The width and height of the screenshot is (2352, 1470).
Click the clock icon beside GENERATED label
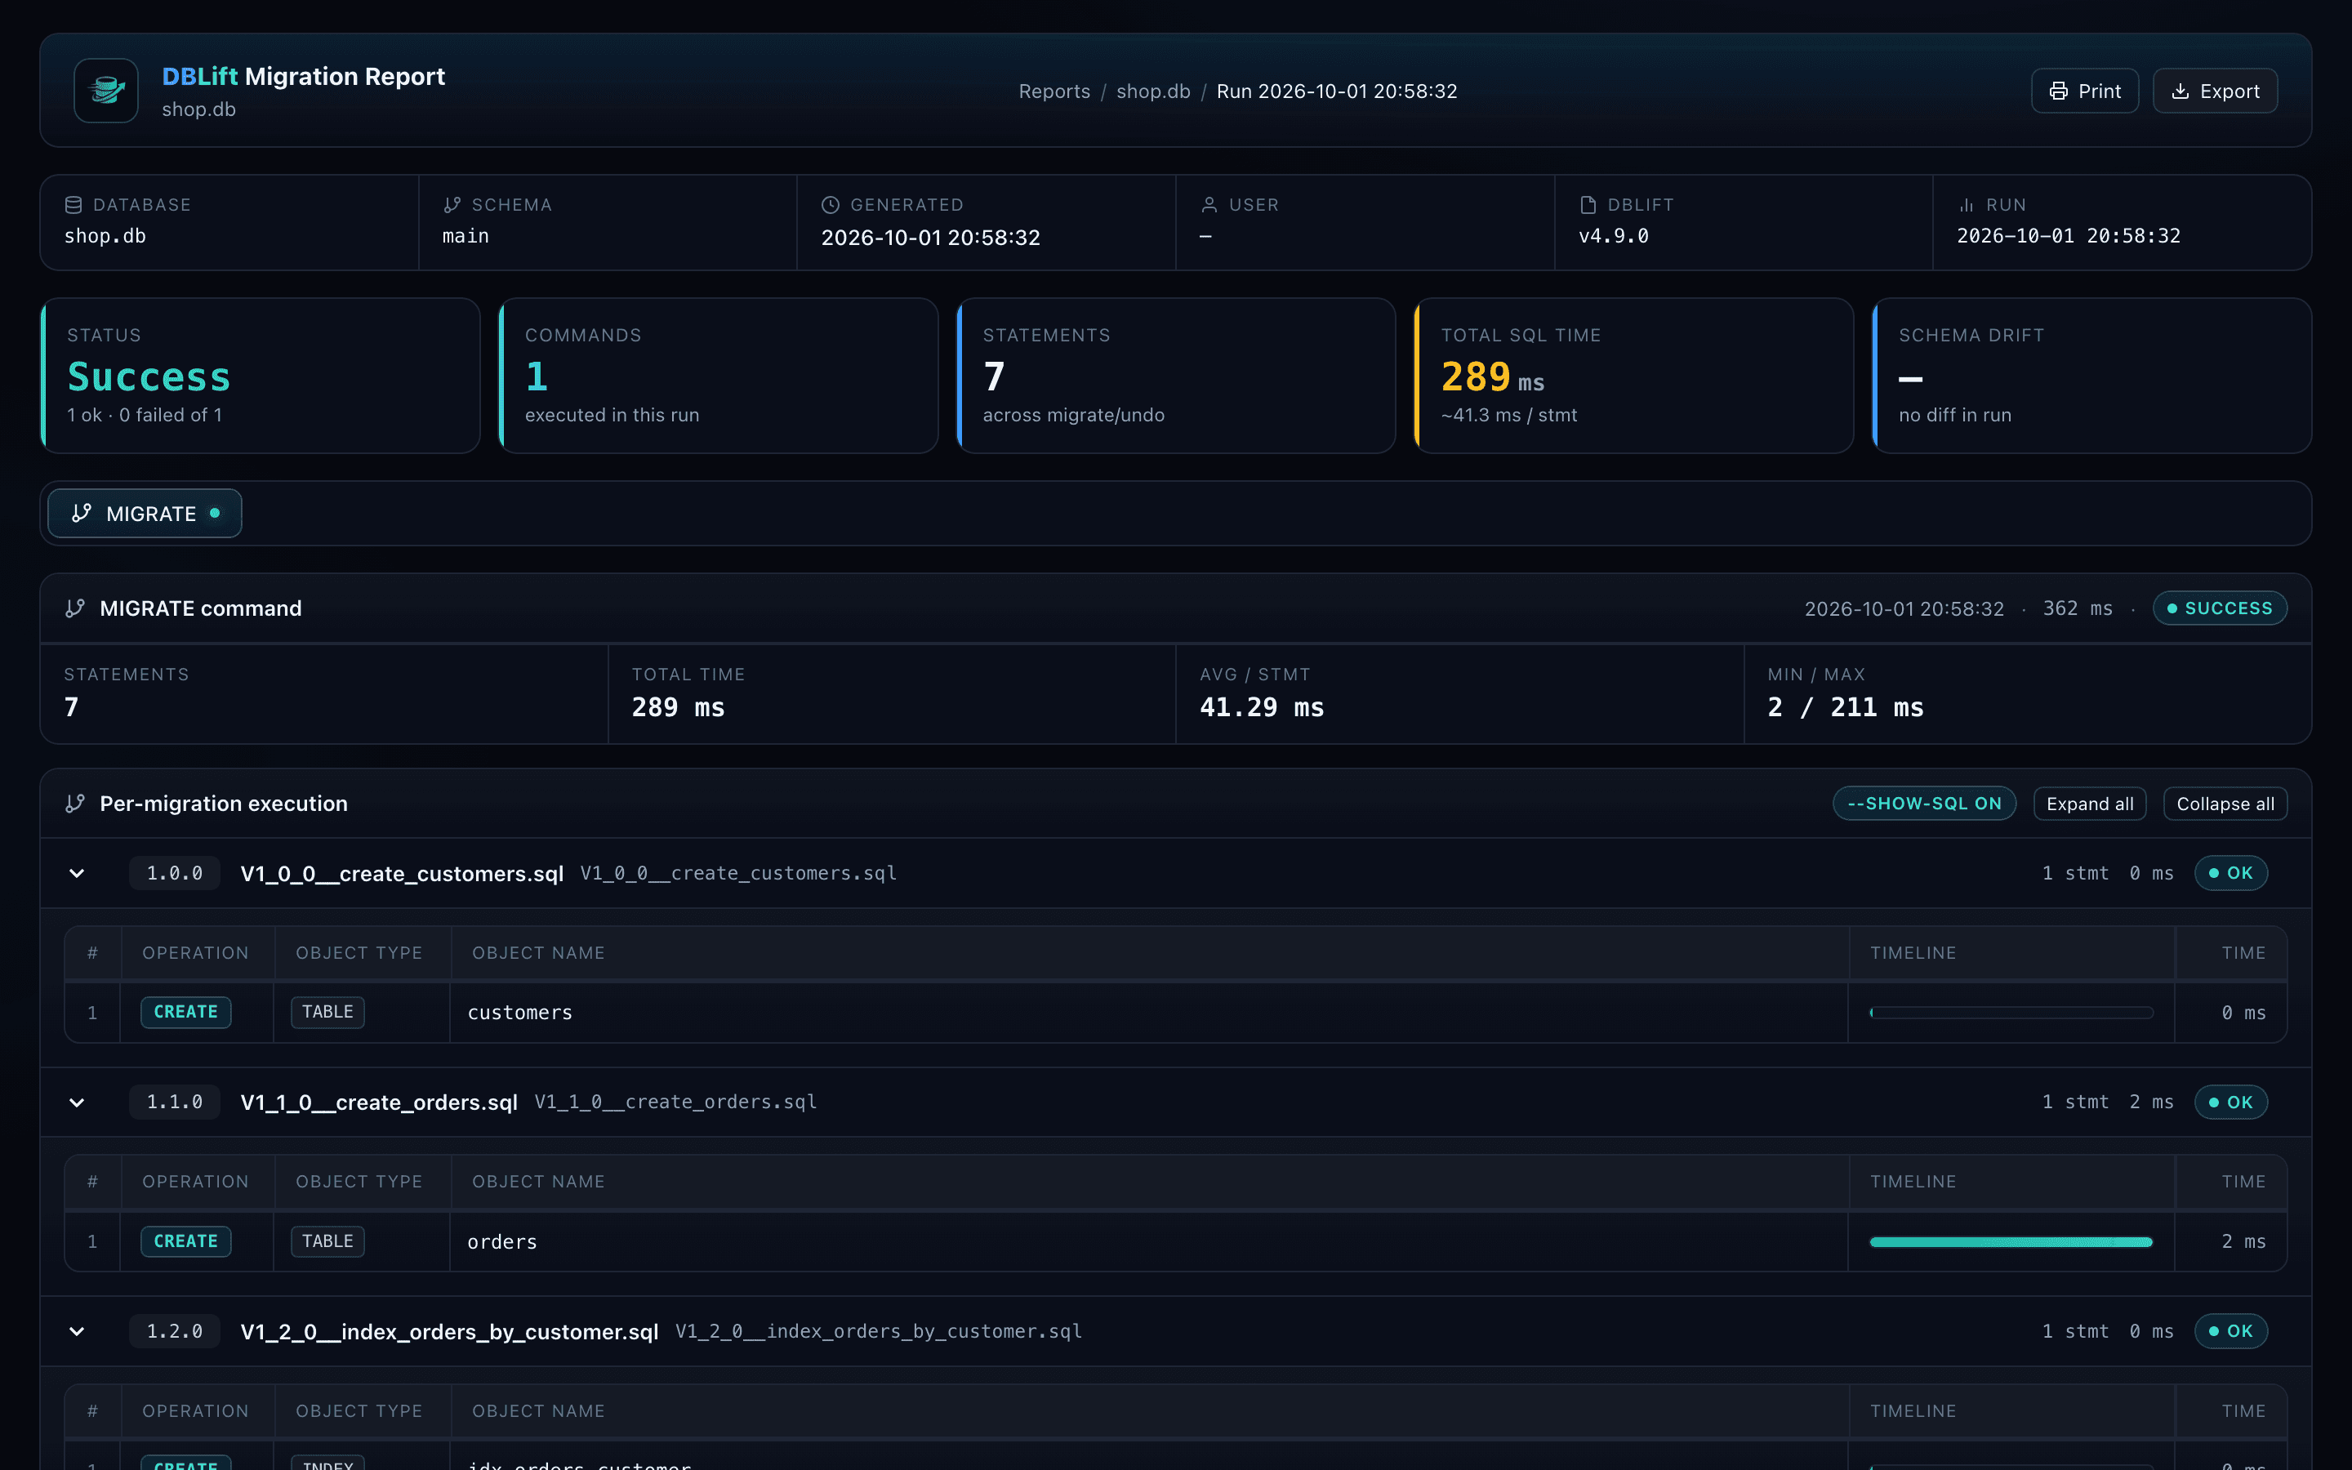830,205
